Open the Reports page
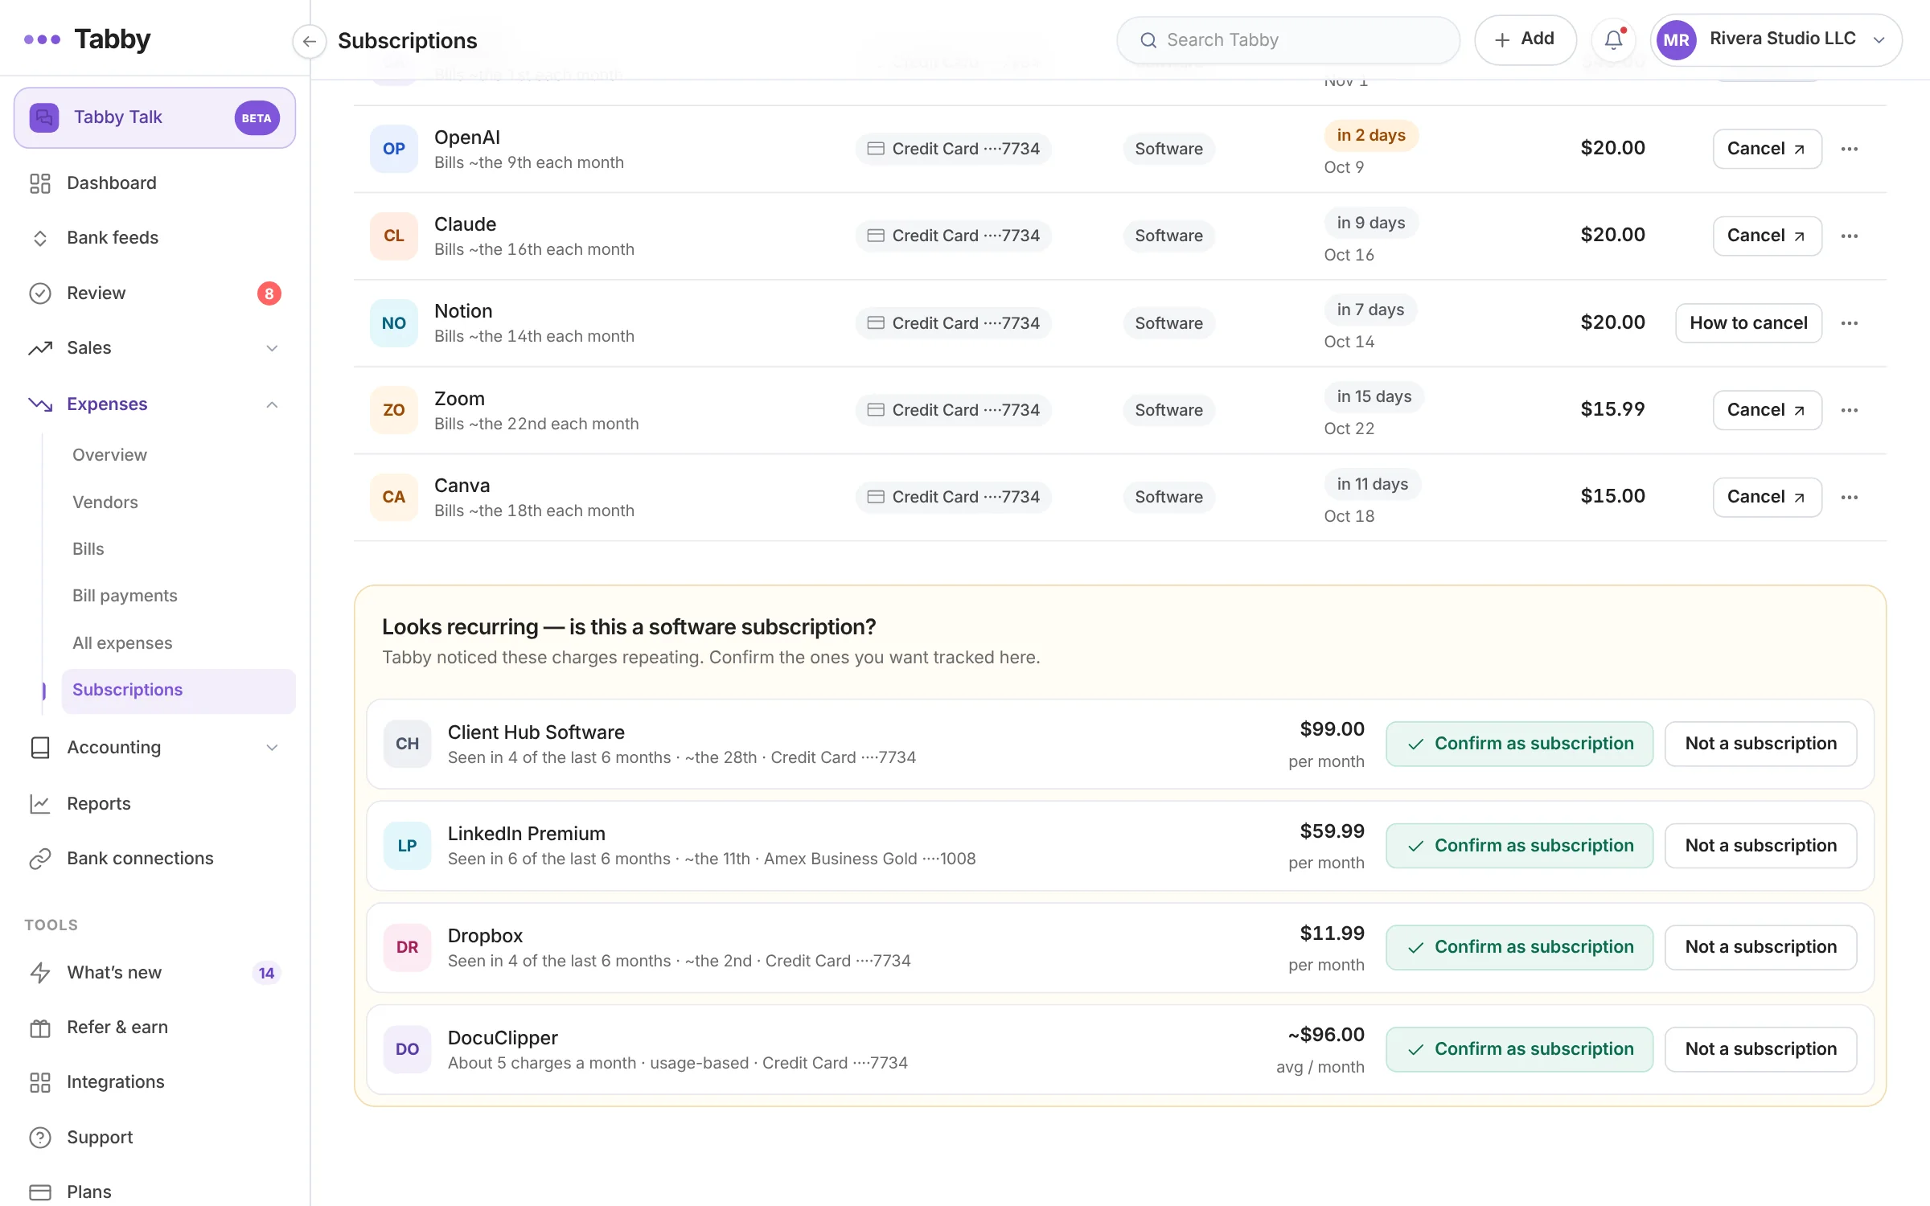 (x=154, y=804)
